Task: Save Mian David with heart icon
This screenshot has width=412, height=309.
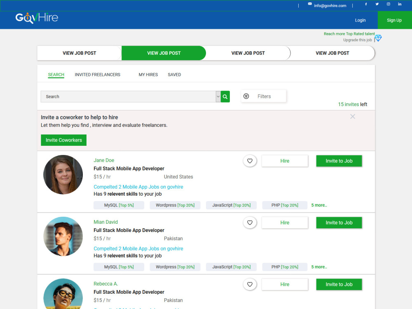Action: 250,222
